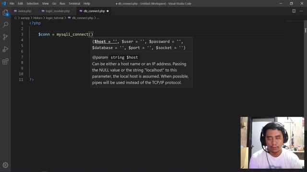Click the closing ?> tag on line 11
Screen dimensions: 307x172
point(32,80)
